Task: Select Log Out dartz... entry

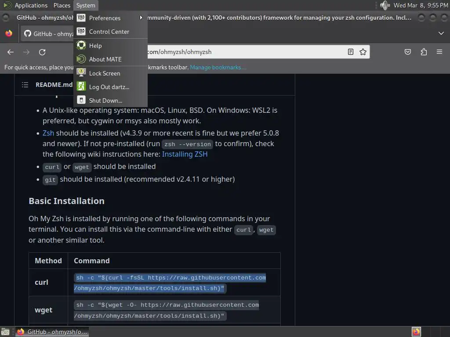Action: click(x=110, y=87)
